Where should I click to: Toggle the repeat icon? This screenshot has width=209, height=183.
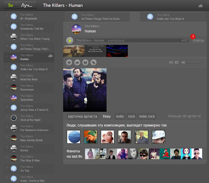(177, 62)
